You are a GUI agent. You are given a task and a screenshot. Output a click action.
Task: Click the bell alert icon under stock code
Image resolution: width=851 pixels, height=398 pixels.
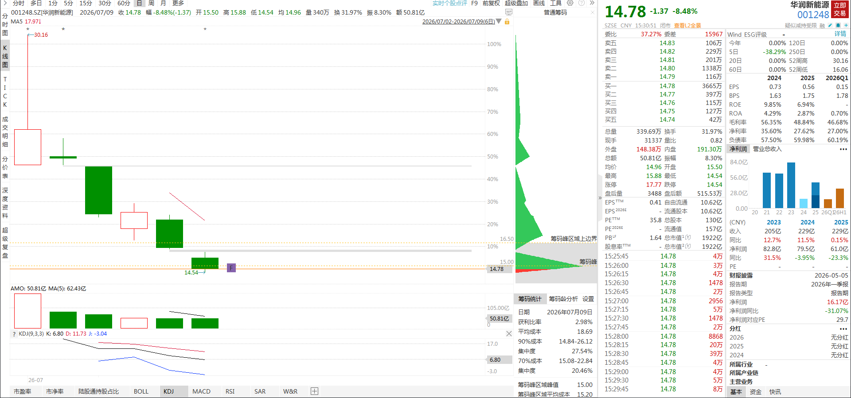(x=838, y=25)
